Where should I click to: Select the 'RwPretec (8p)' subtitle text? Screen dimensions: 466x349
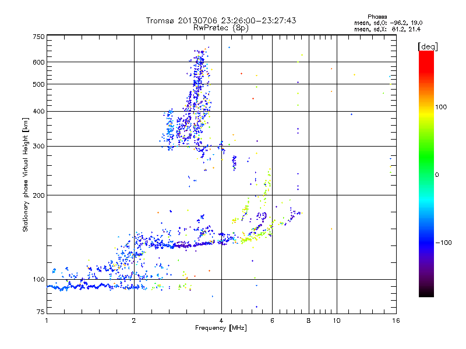[x=221, y=28]
